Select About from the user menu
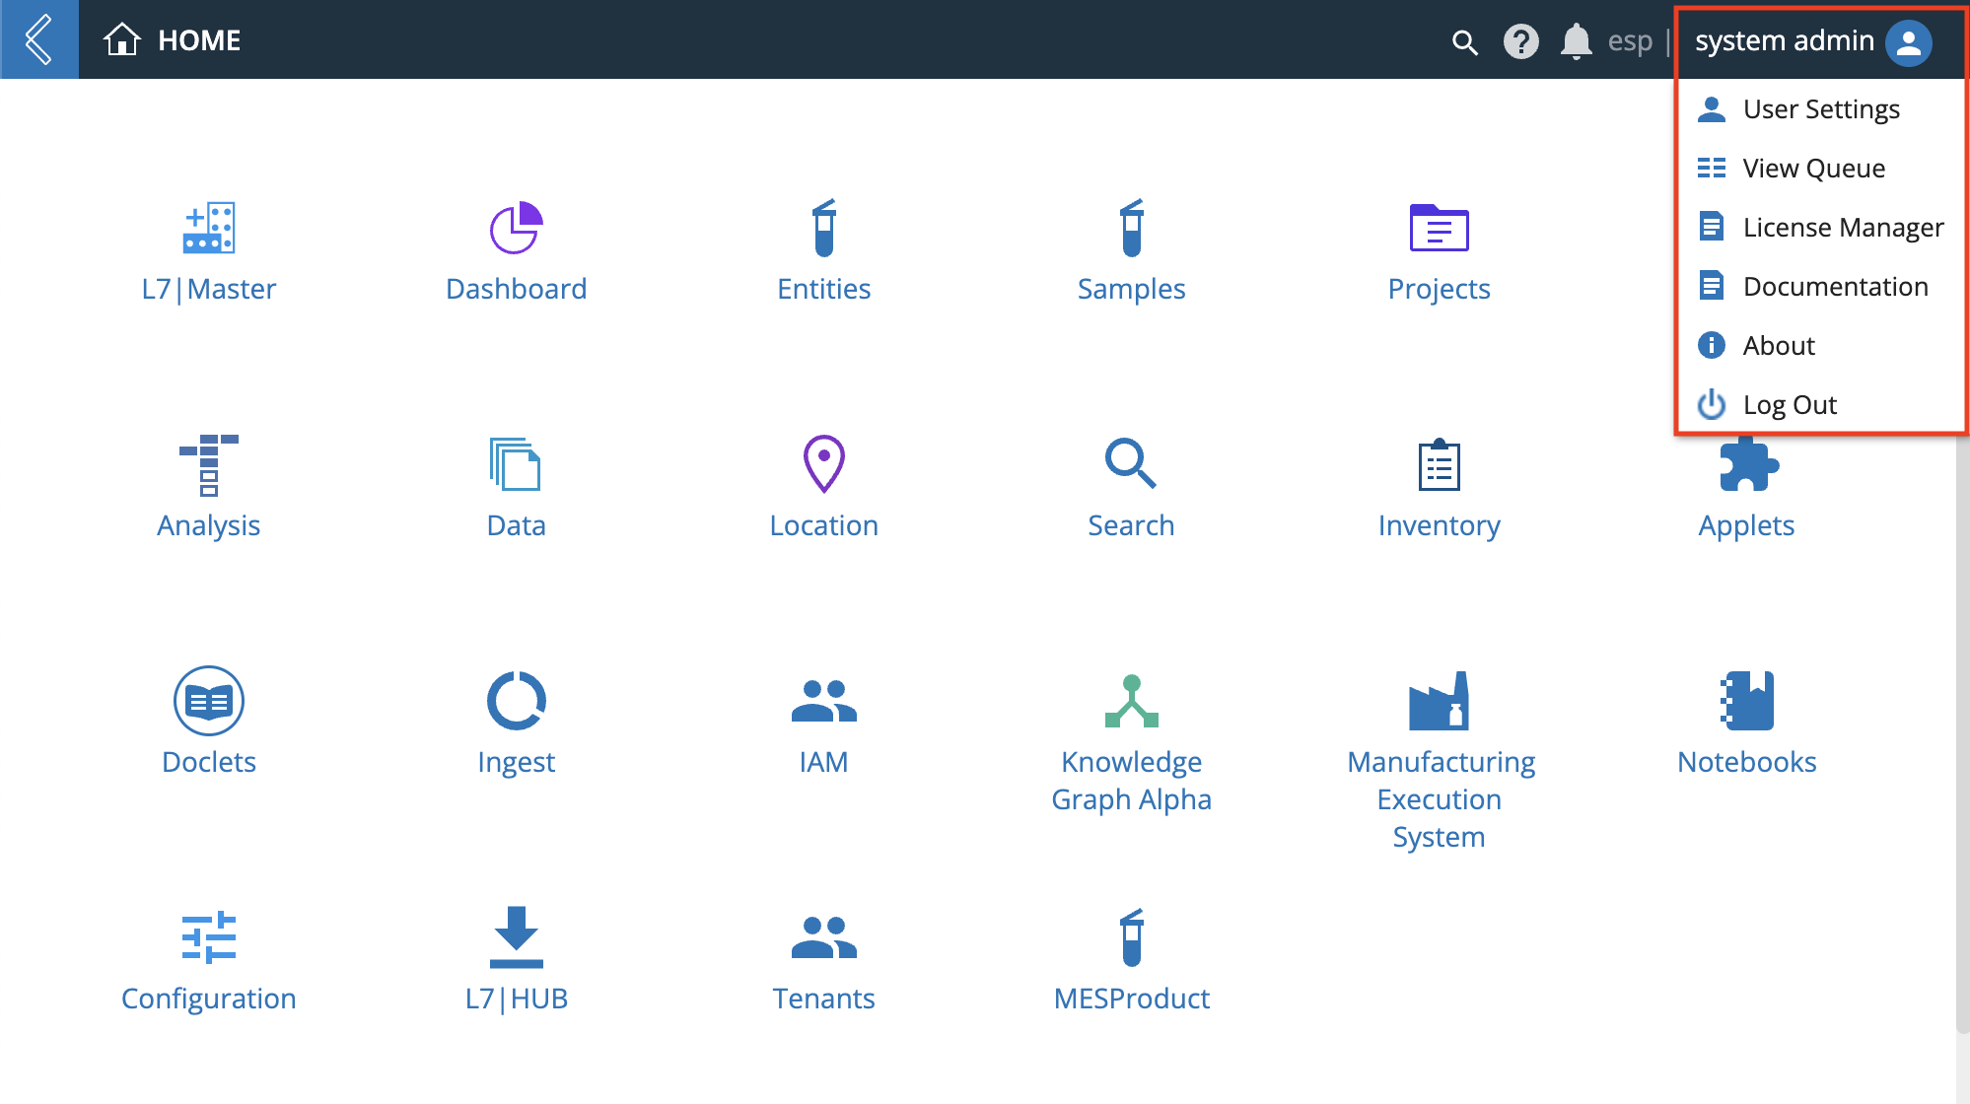 [1820, 345]
